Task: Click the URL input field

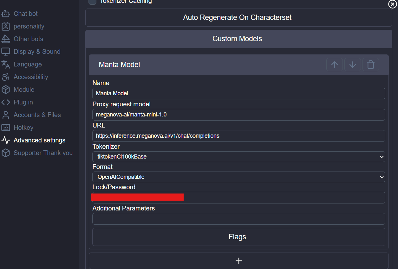Action: 238,136
